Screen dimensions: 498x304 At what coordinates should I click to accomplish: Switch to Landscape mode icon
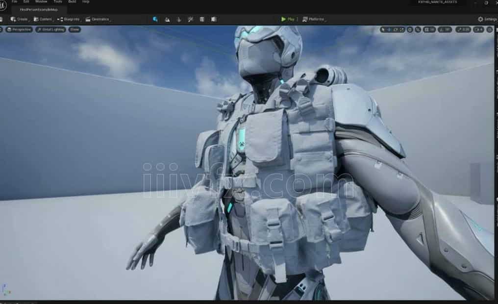[x=167, y=19]
